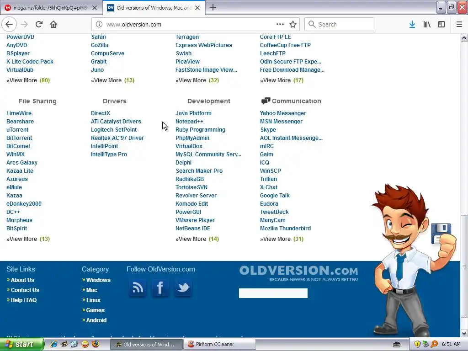Open the Windows Start menu
Viewport: 468px width, 351px height.
(22, 344)
